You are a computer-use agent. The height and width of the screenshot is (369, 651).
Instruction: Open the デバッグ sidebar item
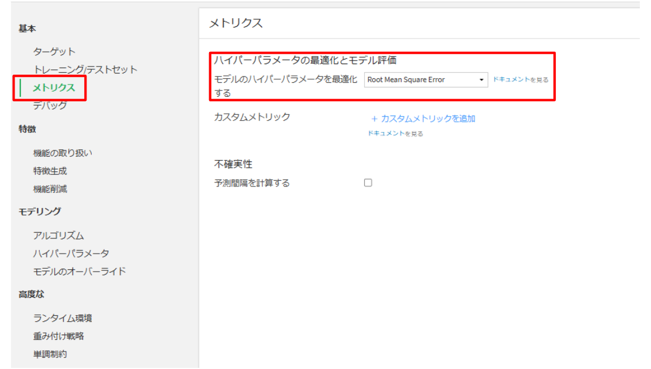pos(50,106)
